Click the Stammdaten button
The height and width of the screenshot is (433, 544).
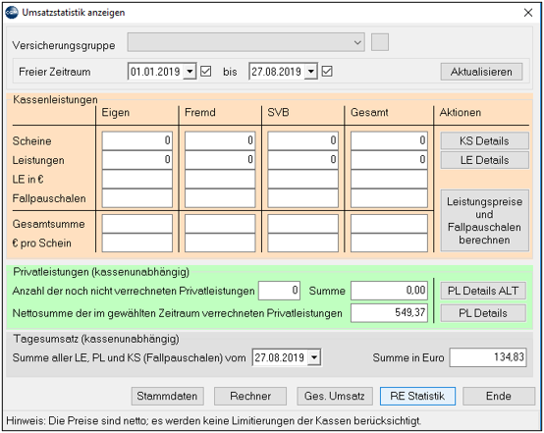point(167,396)
